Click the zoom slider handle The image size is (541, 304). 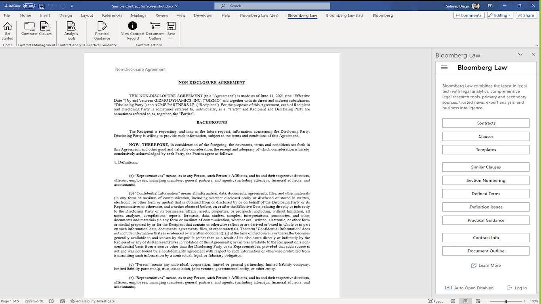(x=506, y=301)
